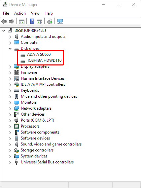Collapse the DESKTOP-0P345LJ root node
141x188 pixels.
pos(4,31)
